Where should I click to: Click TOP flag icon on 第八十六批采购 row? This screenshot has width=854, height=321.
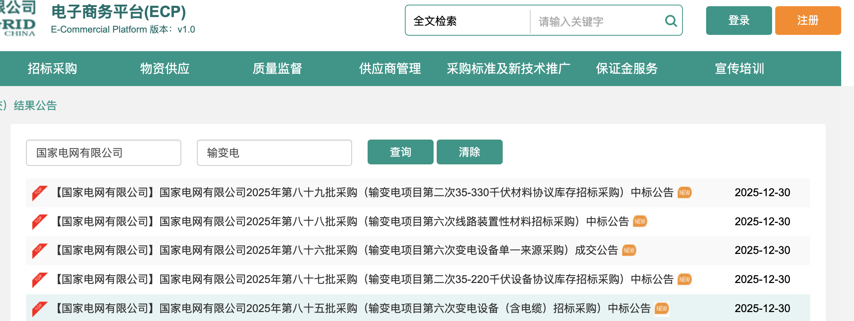click(40, 251)
